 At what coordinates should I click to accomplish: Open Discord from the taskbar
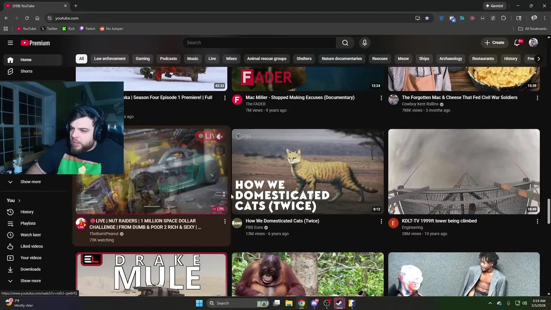click(x=314, y=303)
